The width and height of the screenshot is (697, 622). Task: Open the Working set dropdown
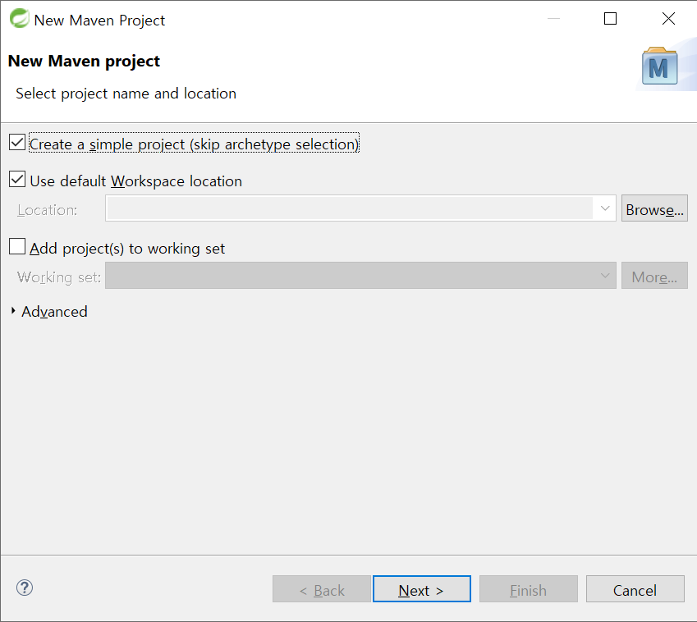[x=360, y=276]
